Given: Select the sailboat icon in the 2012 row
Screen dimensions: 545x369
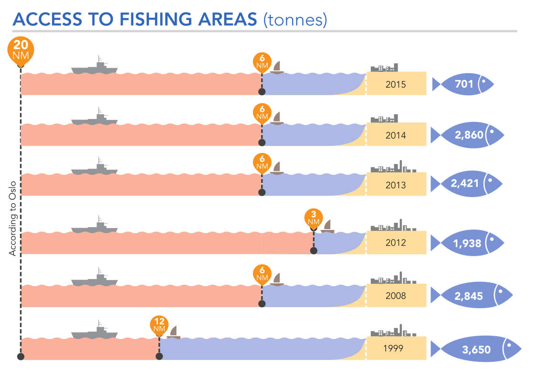Looking at the screenshot, I should (x=327, y=226).
